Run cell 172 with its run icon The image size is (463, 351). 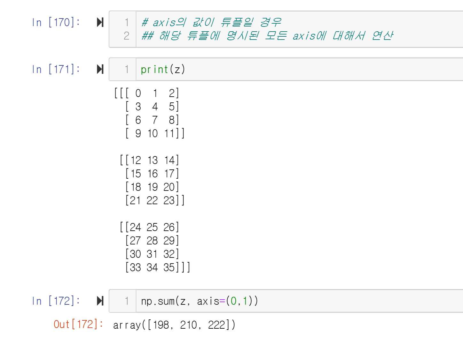(x=100, y=301)
